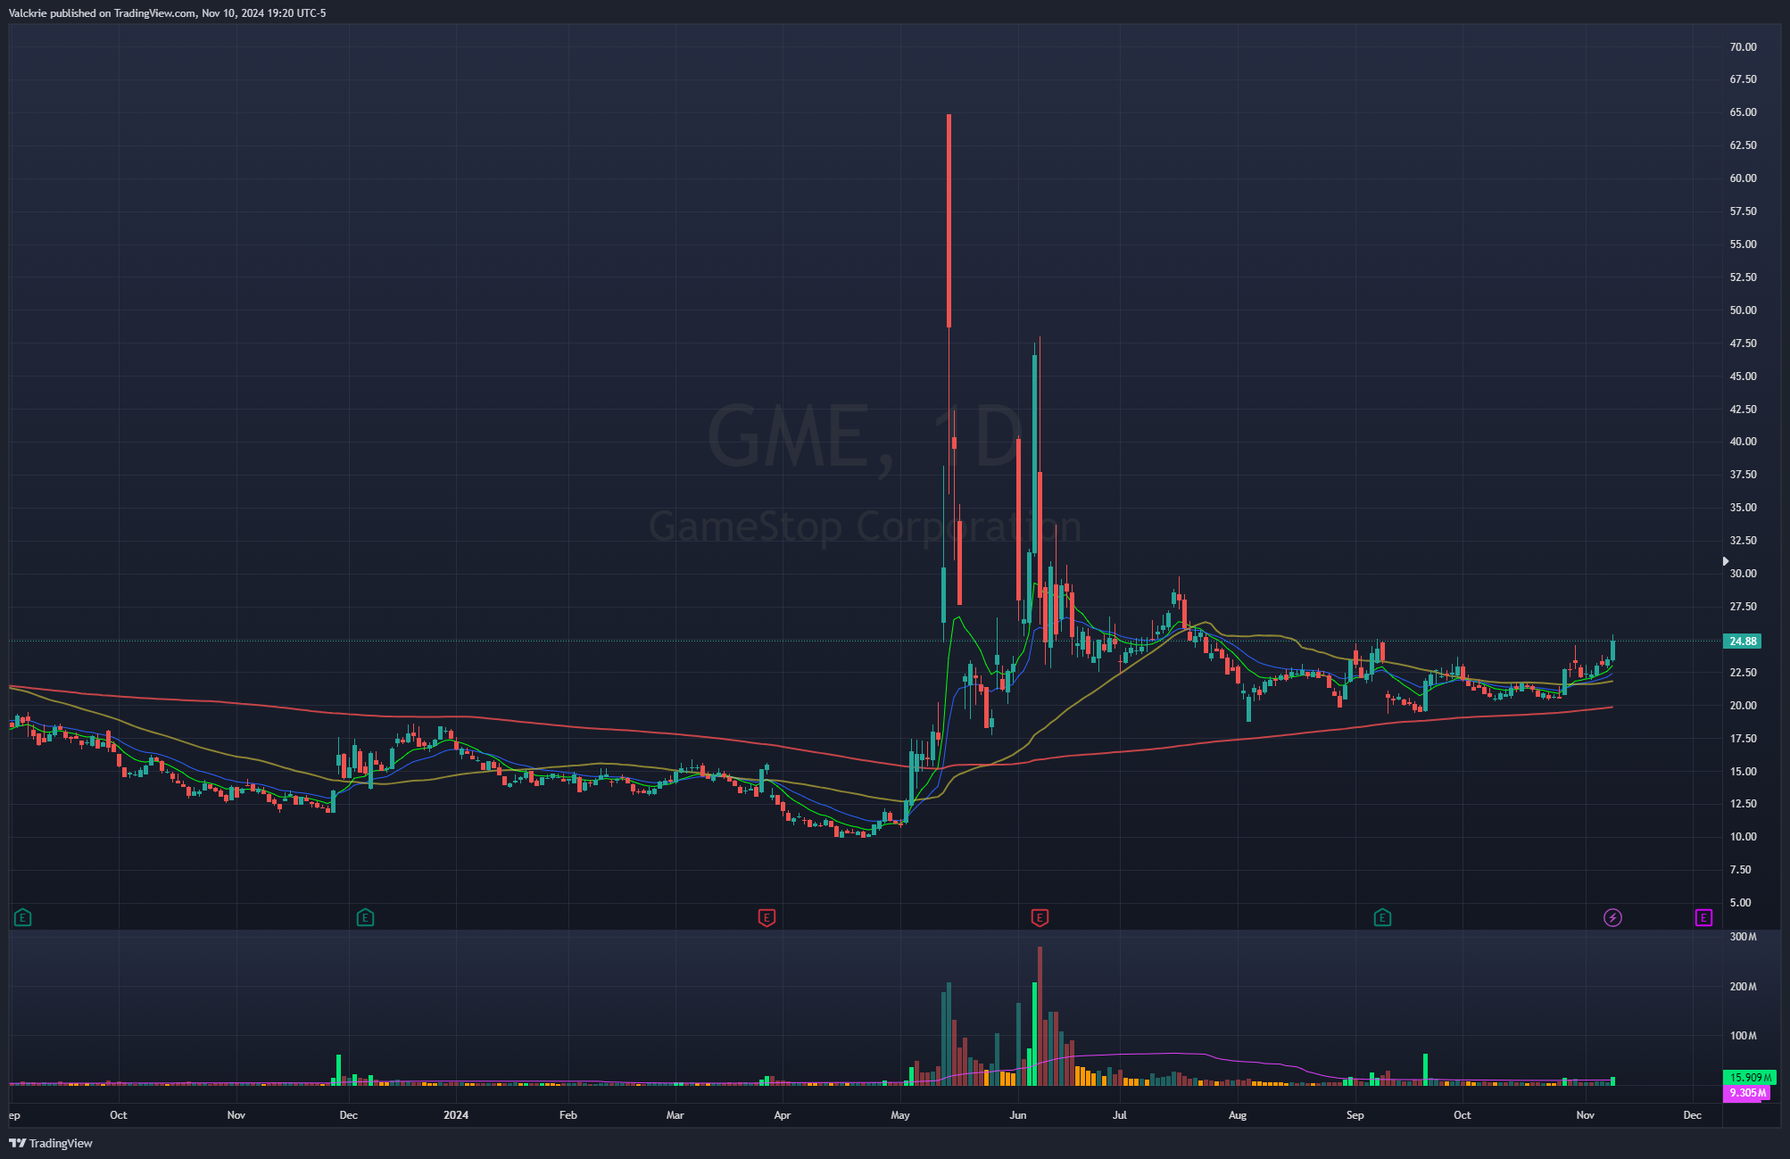Click the Mar label on the time axis
This screenshot has width=1790, height=1159.
[675, 1115]
